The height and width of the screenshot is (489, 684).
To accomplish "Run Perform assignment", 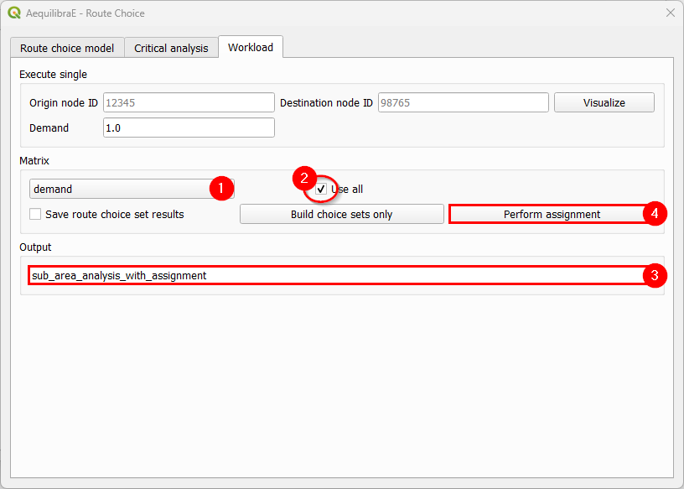I will (x=552, y=214).
